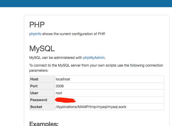Click the PHP heading
This screenshot has height=126, width=172.
click(x=37, y=25)
